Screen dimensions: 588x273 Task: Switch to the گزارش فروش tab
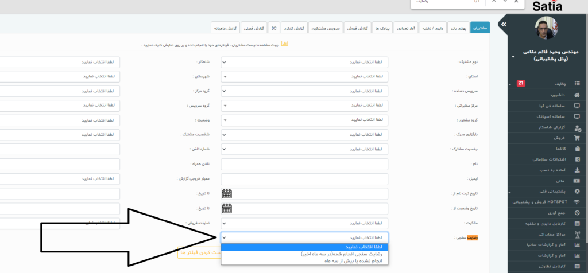tap(358, 28)
